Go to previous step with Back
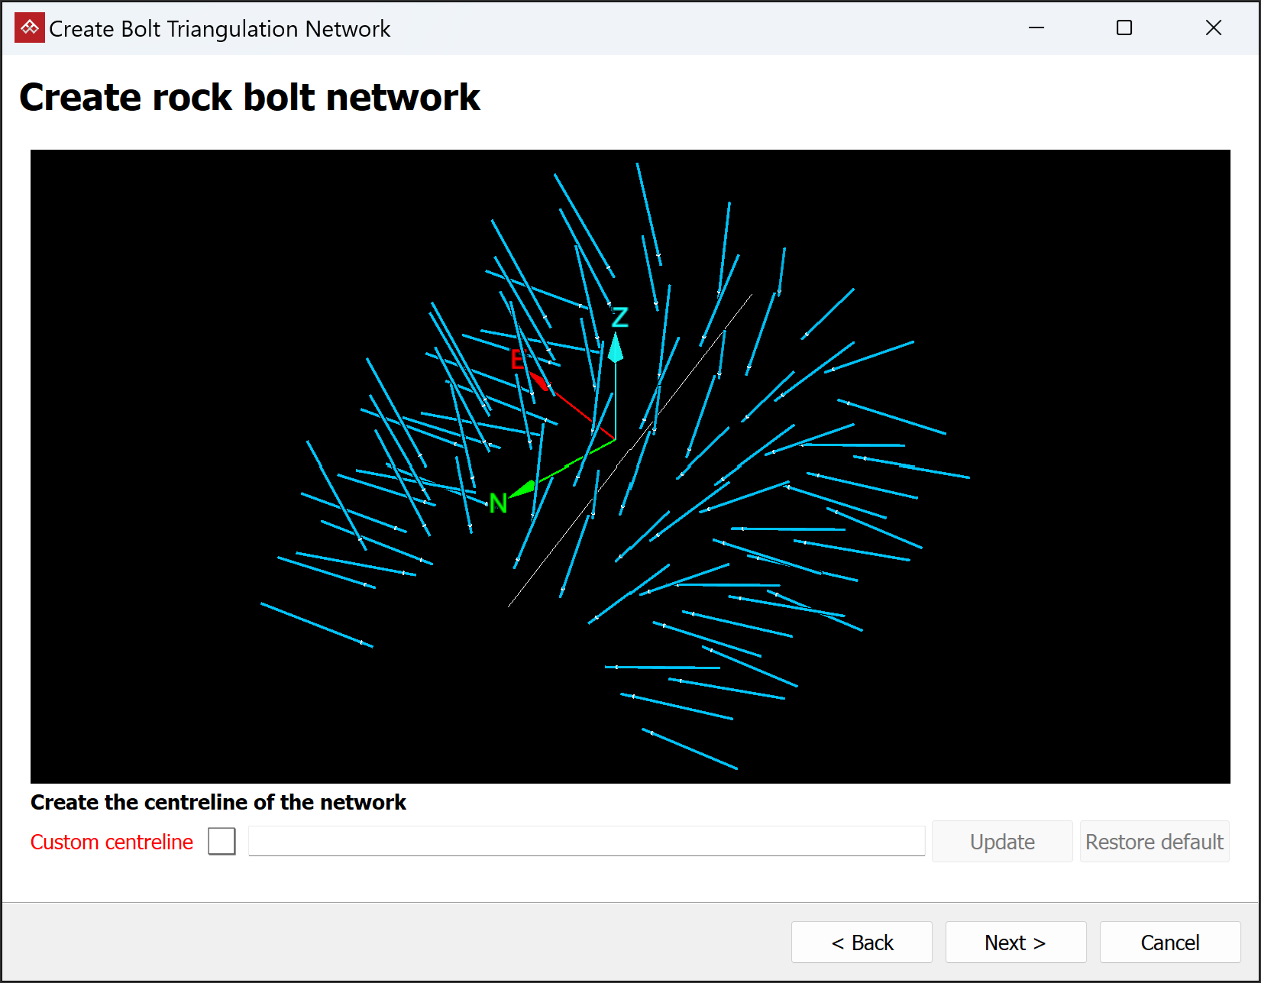The image size is (1261, 983). click(862, 943)
